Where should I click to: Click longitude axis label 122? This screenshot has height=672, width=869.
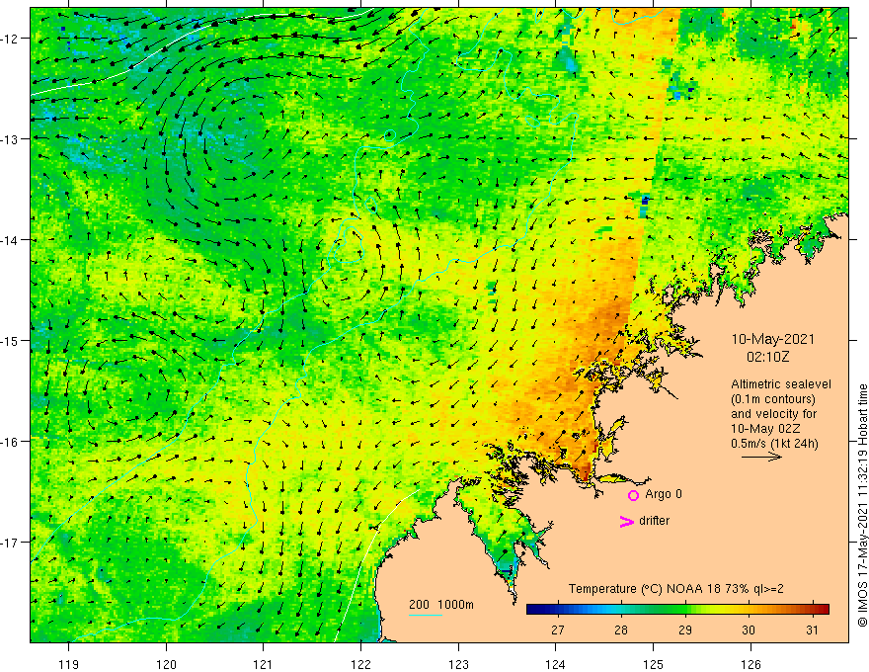coord(360,664)
